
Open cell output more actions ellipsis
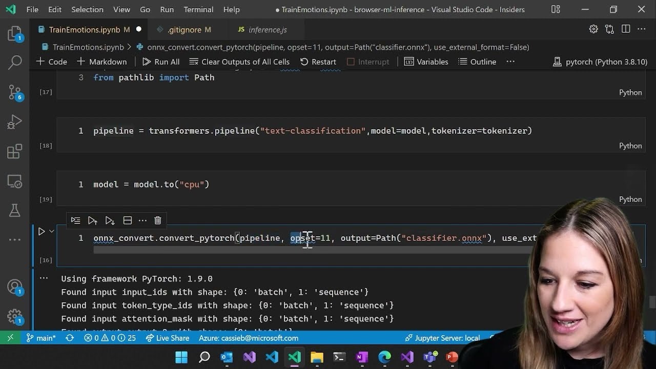click(x=44, y=278)
